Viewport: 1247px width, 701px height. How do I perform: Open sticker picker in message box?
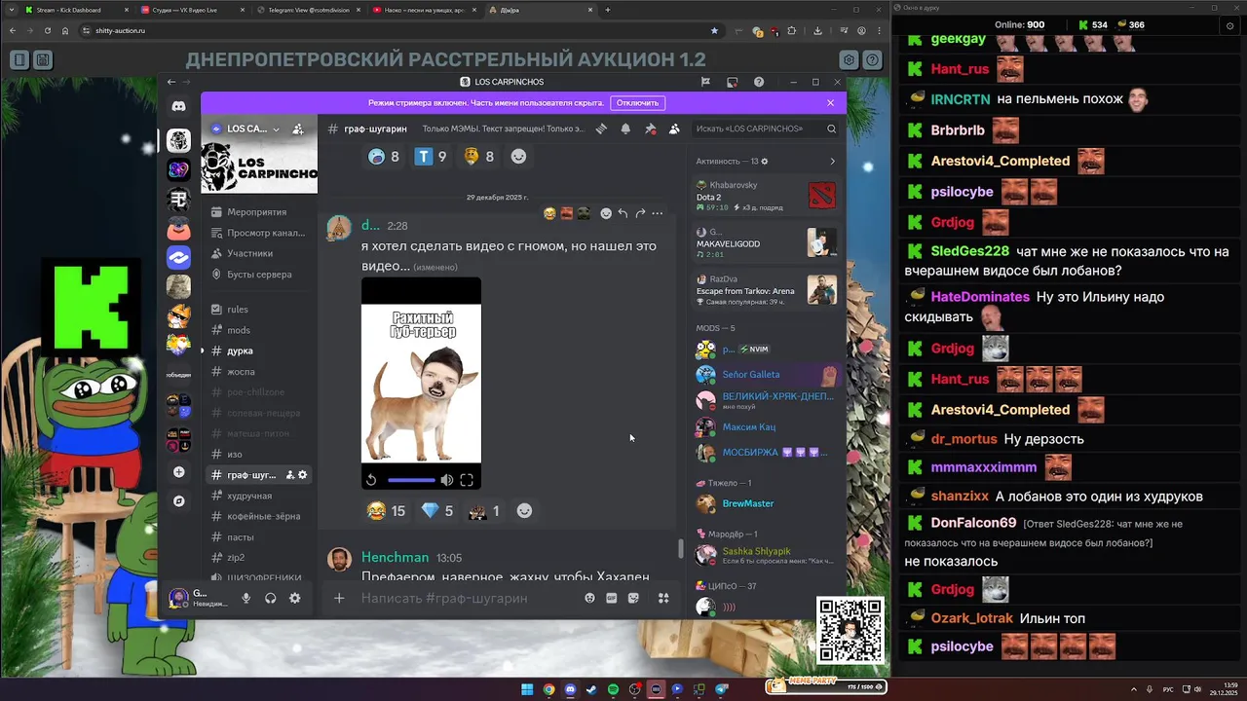(x=634, y=598)
